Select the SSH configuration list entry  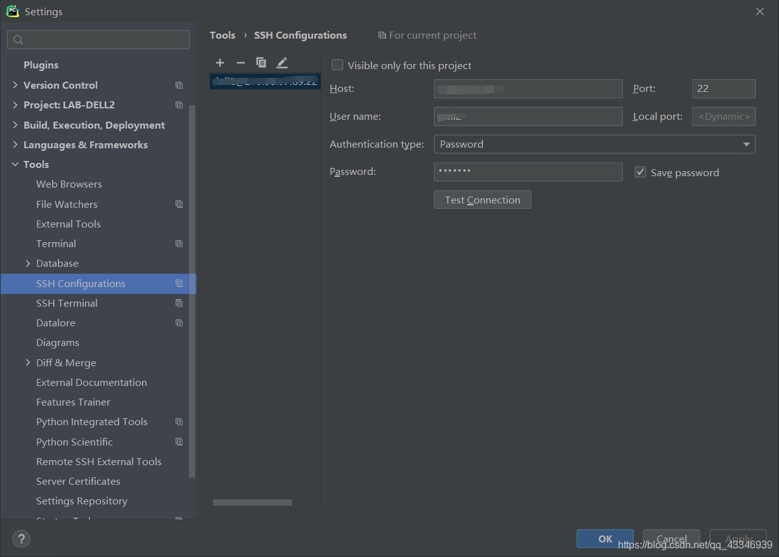[x=265, y=81]
